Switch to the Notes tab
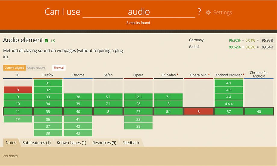This screenshot has width=277, height=166. click(11, 143)
